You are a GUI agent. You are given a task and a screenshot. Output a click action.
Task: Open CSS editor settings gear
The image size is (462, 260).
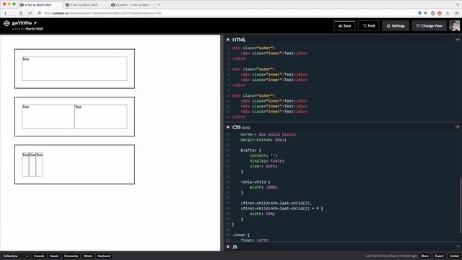228,127
